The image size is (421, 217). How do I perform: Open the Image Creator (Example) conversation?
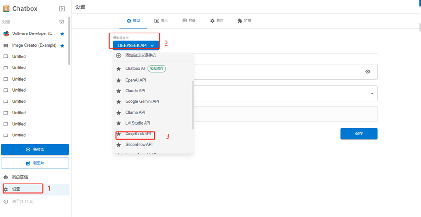(35, 45)
